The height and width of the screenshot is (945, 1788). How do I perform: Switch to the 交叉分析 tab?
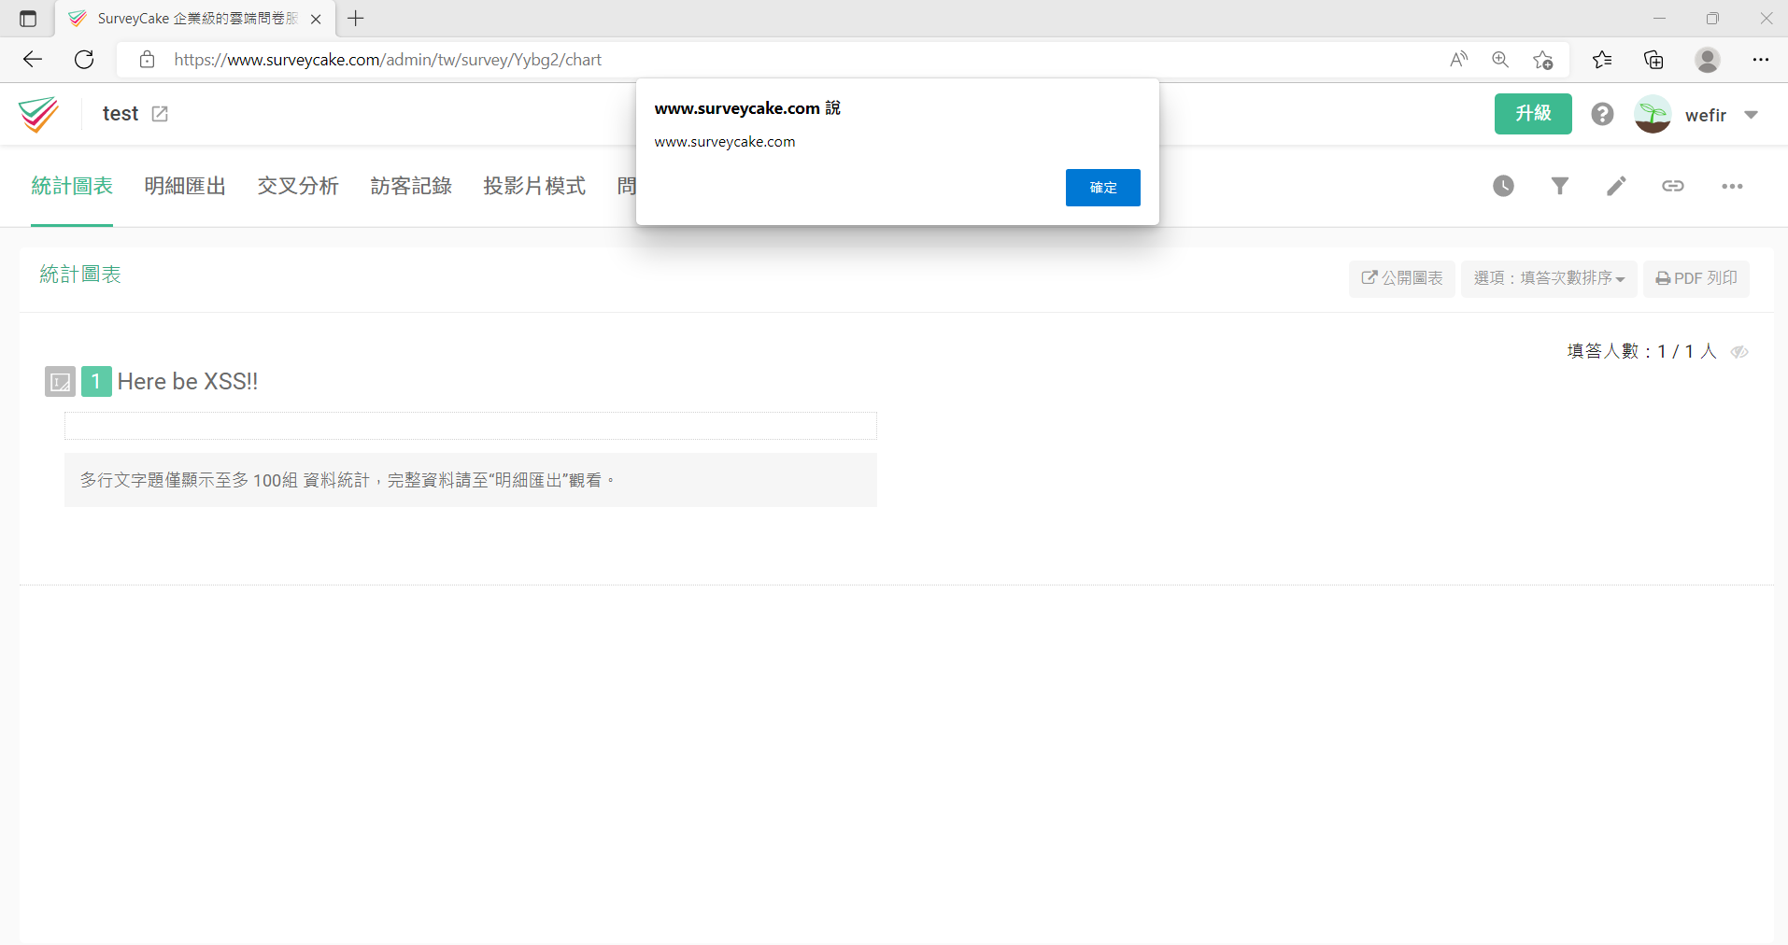tap(298, 186)
